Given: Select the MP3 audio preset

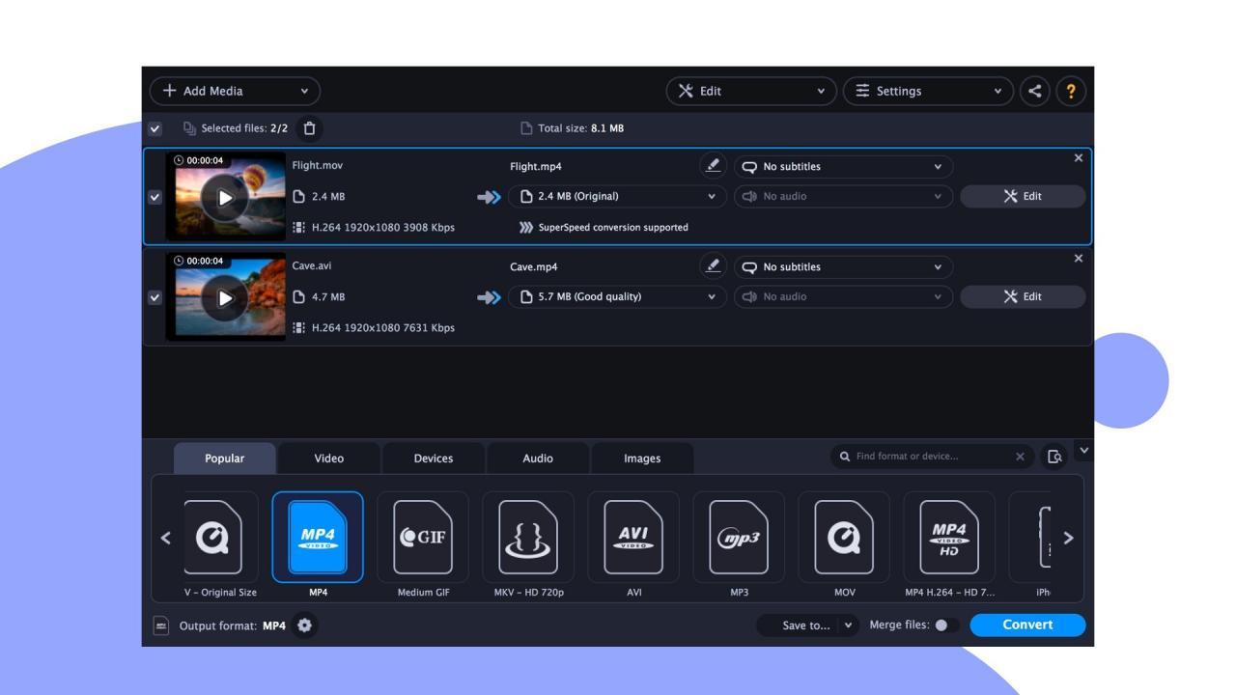Looking at the screenshot, I should 739,538.
